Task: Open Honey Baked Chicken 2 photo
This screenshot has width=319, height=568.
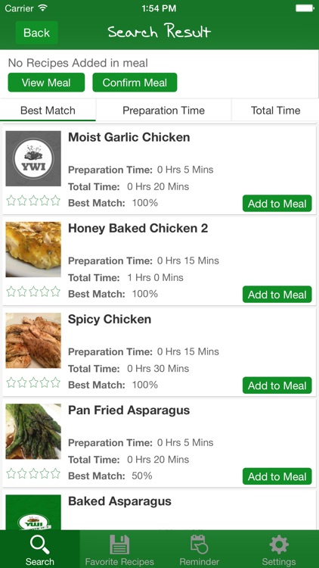Action: pos(33,250)
